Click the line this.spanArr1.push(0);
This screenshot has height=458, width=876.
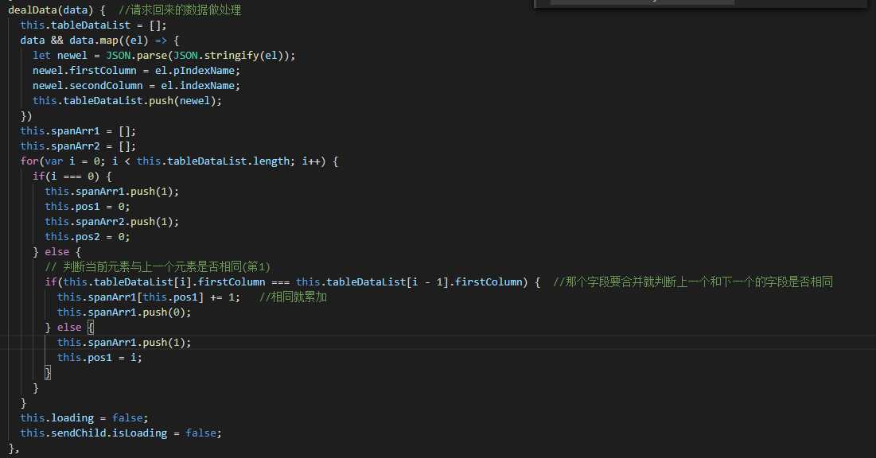coord(124,312)
